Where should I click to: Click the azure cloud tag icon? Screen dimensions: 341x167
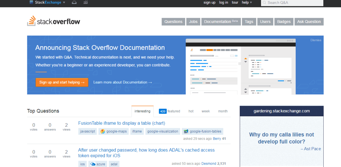[x=93, y=164]
